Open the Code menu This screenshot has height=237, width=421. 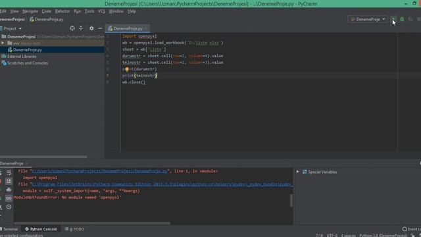click(x=46, y=11)
